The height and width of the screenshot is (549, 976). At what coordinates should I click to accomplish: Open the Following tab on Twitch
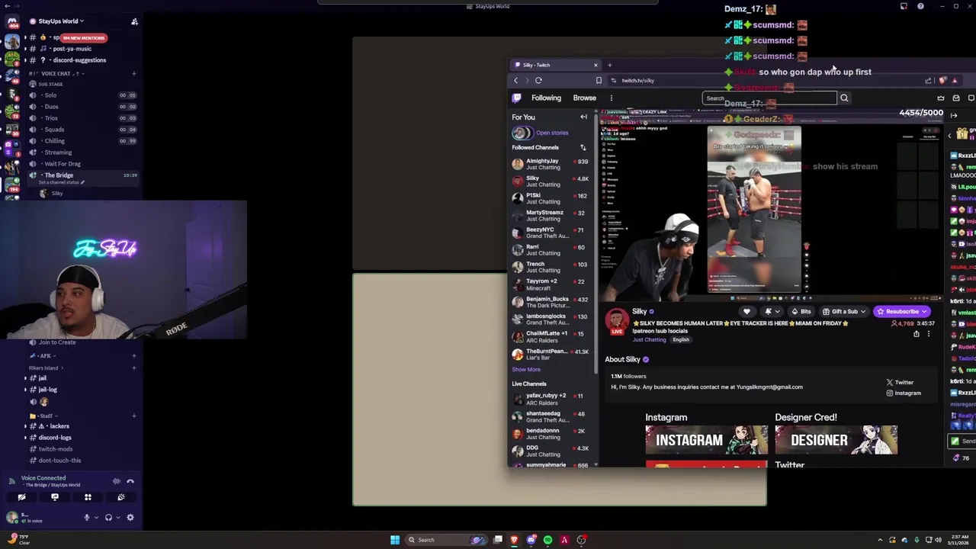(x=546, y=98)
